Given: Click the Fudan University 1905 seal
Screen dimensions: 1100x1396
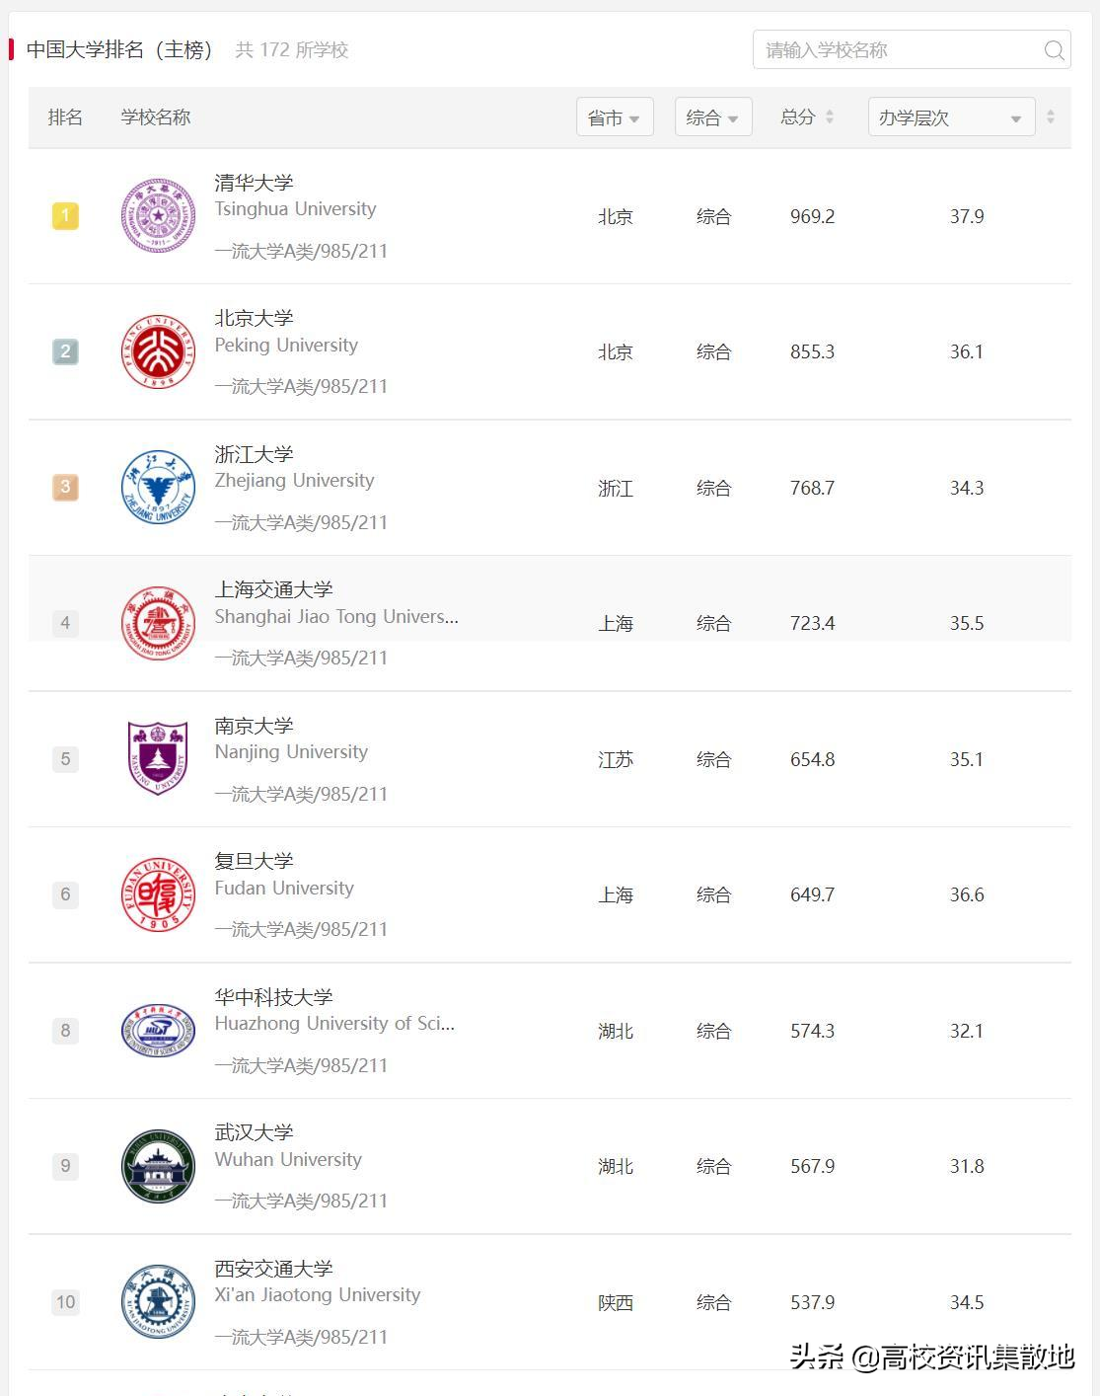Looking at the screenshot, I should pyautogui.click(x=158, y=894).
